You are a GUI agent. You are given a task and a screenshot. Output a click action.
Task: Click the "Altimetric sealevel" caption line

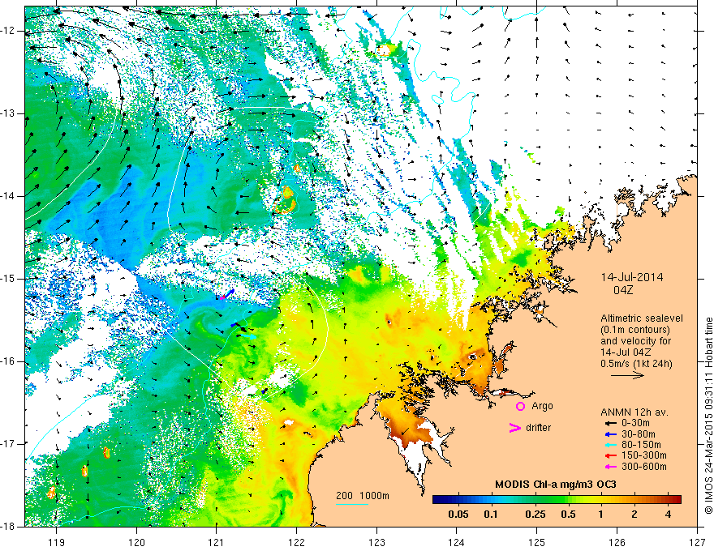tap(642, 318)
